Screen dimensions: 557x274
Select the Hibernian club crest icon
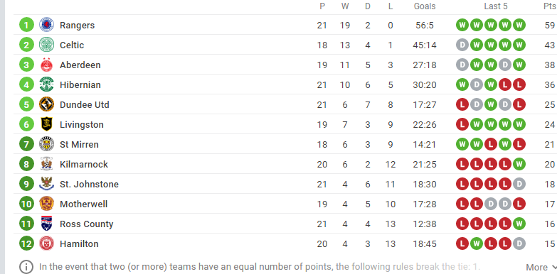point(46,84)
